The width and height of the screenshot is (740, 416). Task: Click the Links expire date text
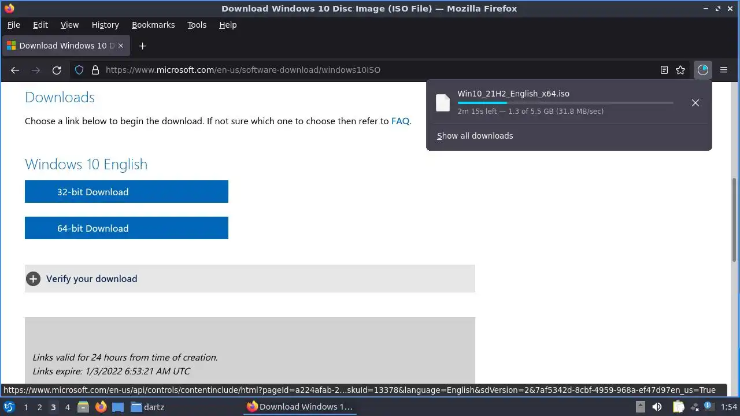tap(111, 371)
